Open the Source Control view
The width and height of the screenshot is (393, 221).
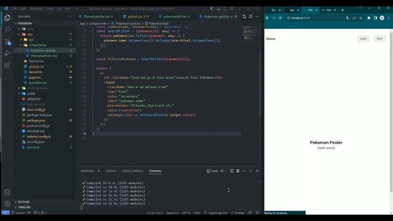(x=7, y=41)
